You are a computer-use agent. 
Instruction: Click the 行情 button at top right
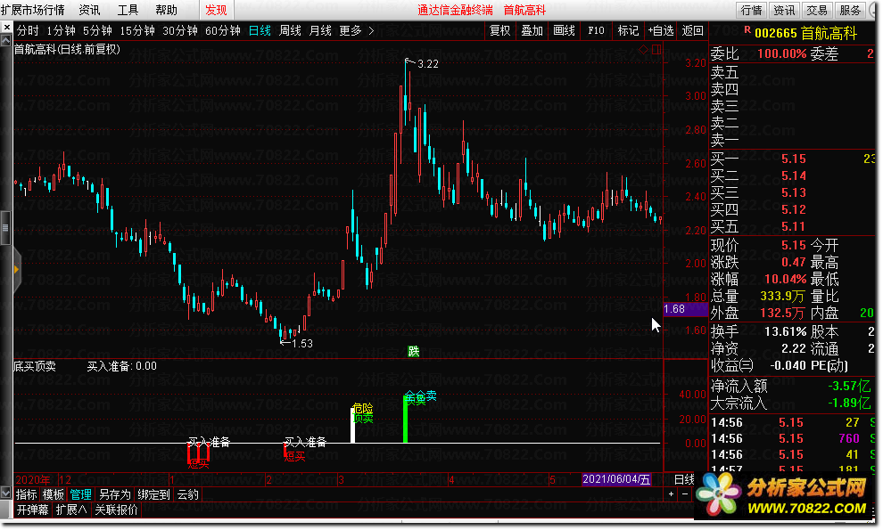click(751, 10)
